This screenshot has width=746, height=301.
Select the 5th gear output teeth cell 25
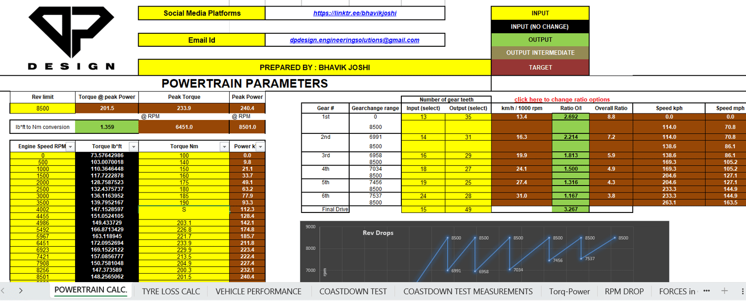pos(468,183)
